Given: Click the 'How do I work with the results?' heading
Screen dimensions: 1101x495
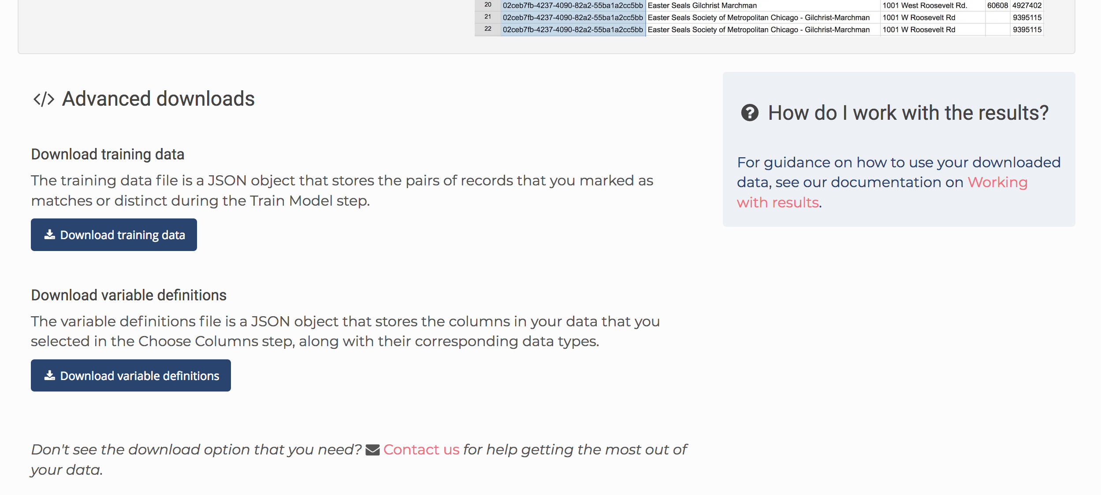Looking at the screenshot, I should pyautogui.click(x=908, y=113).
